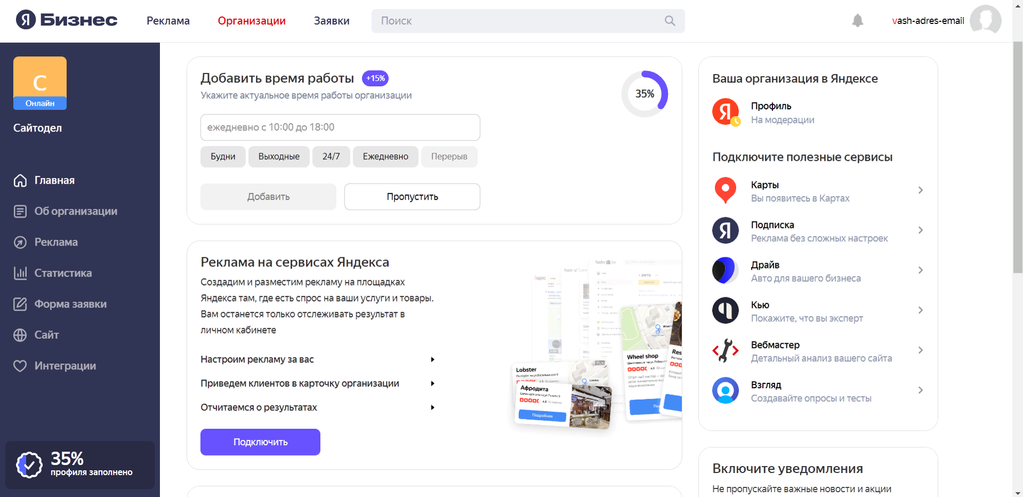Select the 24/7 schedule preset

click(x=331, y=157)
